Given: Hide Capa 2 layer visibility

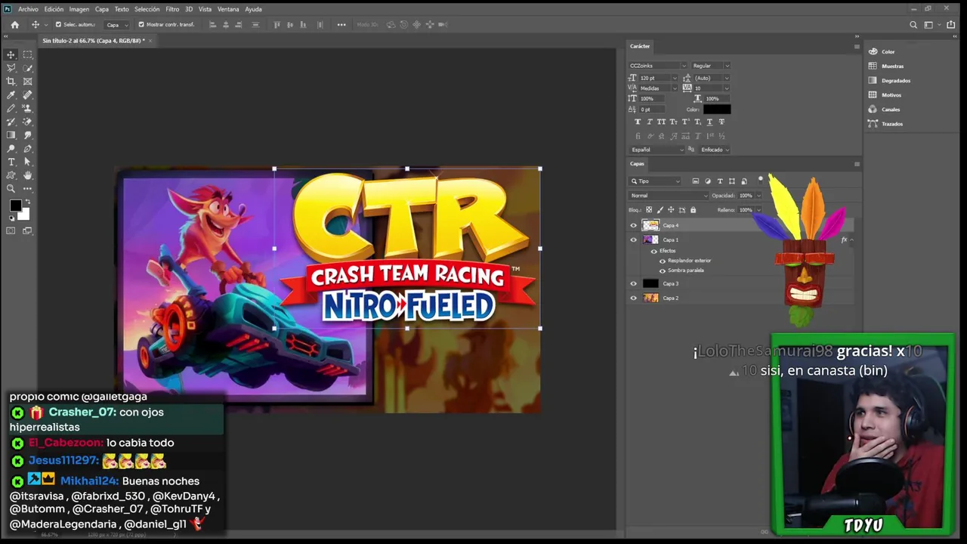Looking at the screenshot, I should tap(633, 298).
